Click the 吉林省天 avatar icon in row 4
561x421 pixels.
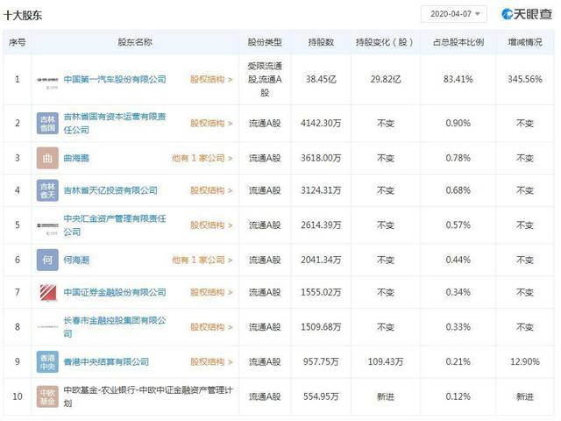(47, 190)
